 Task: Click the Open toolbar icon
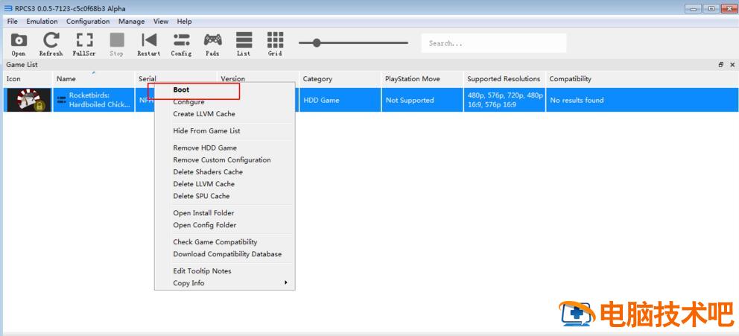19,44
